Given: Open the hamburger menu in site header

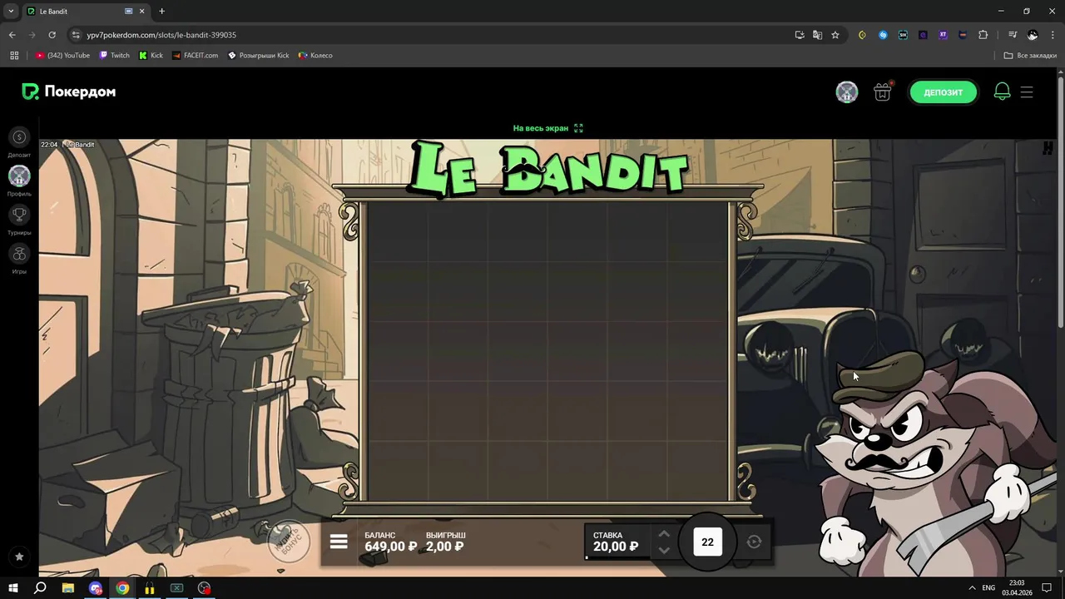Looking at the screenshot, I should pos(1027,92).
